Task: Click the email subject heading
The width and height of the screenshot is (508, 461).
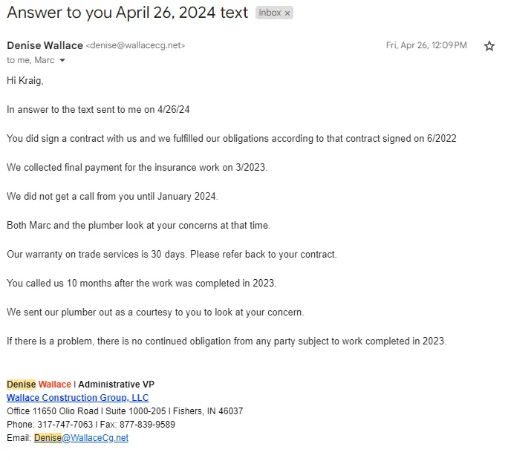Action: click(x=127, y=13)
